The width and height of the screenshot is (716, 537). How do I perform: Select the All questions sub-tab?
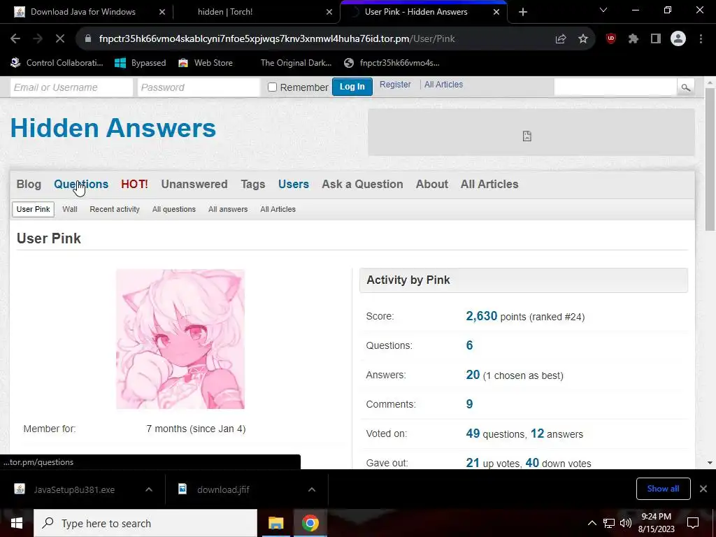174,209
